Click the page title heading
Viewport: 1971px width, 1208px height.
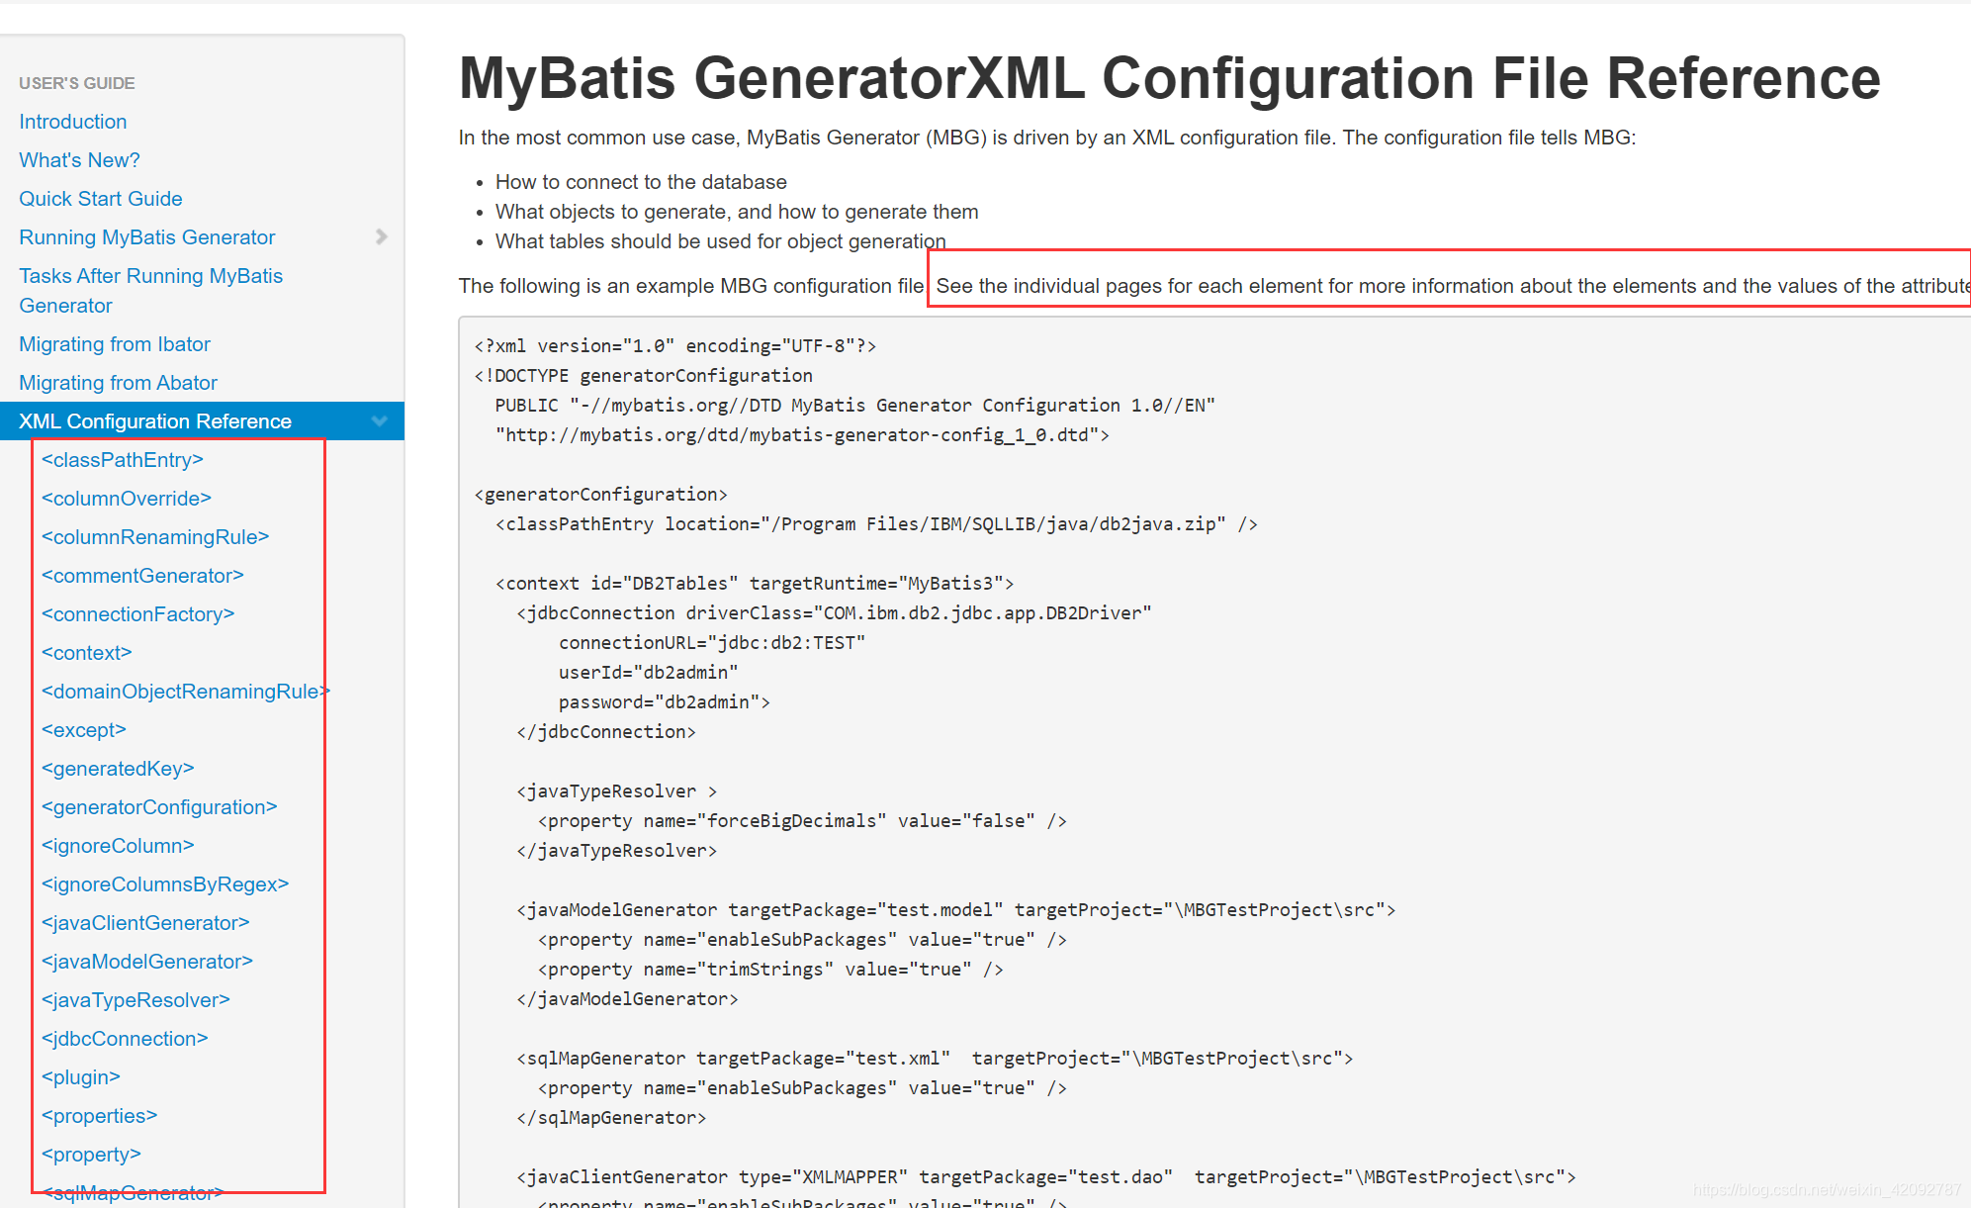coord(1170,78)
